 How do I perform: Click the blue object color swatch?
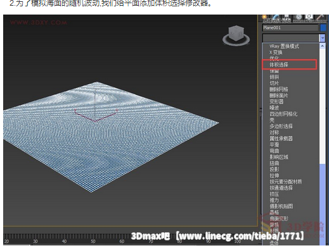(x=323, y=28)
